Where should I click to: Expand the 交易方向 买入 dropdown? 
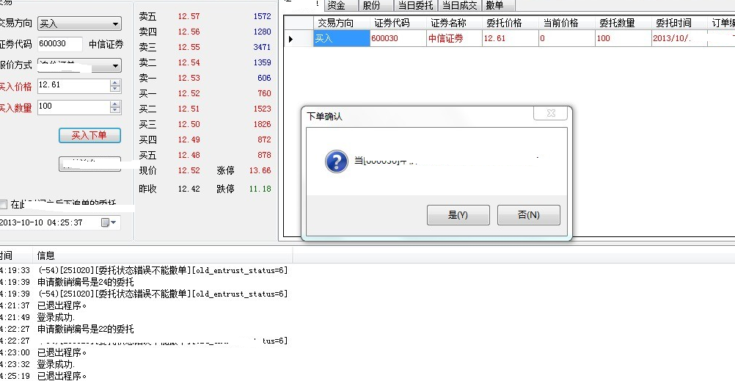coord(115,24)
